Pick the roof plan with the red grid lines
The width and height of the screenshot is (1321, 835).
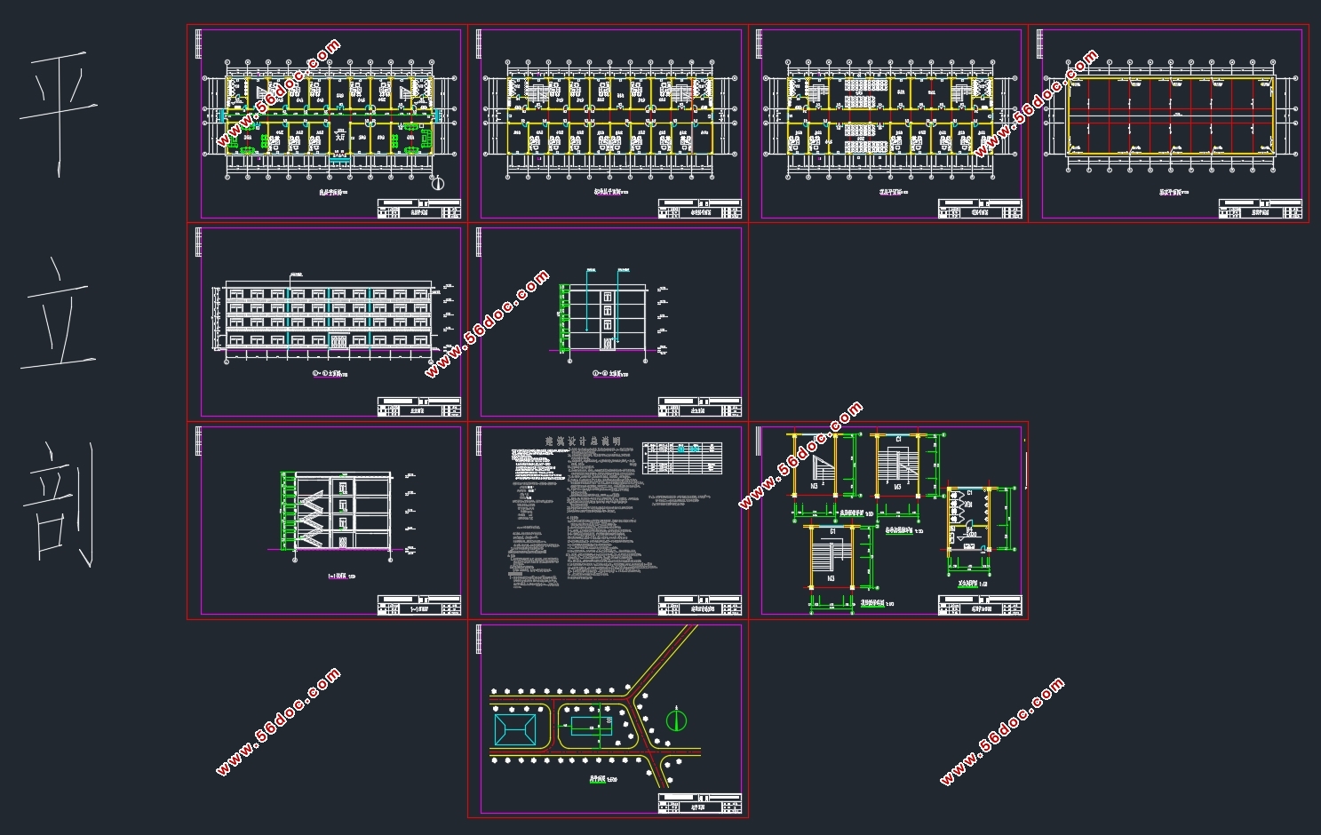[x=1171, y=117]
